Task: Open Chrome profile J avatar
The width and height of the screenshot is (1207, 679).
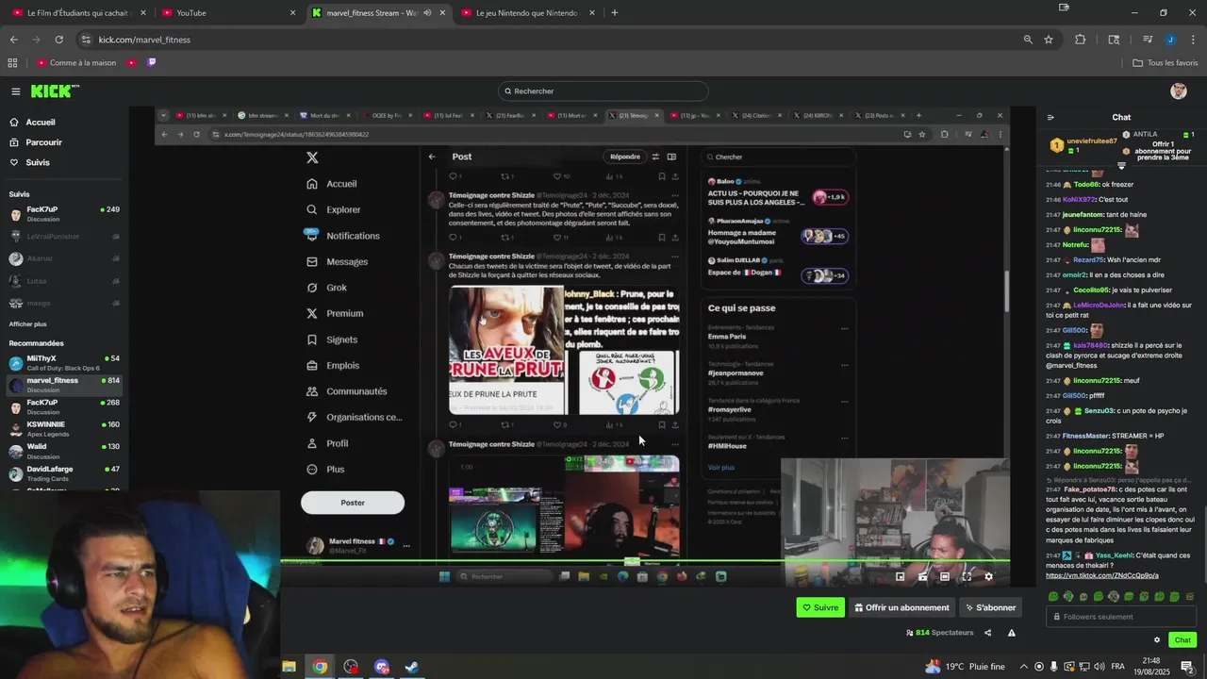Action: click(x=1170, y=40)
